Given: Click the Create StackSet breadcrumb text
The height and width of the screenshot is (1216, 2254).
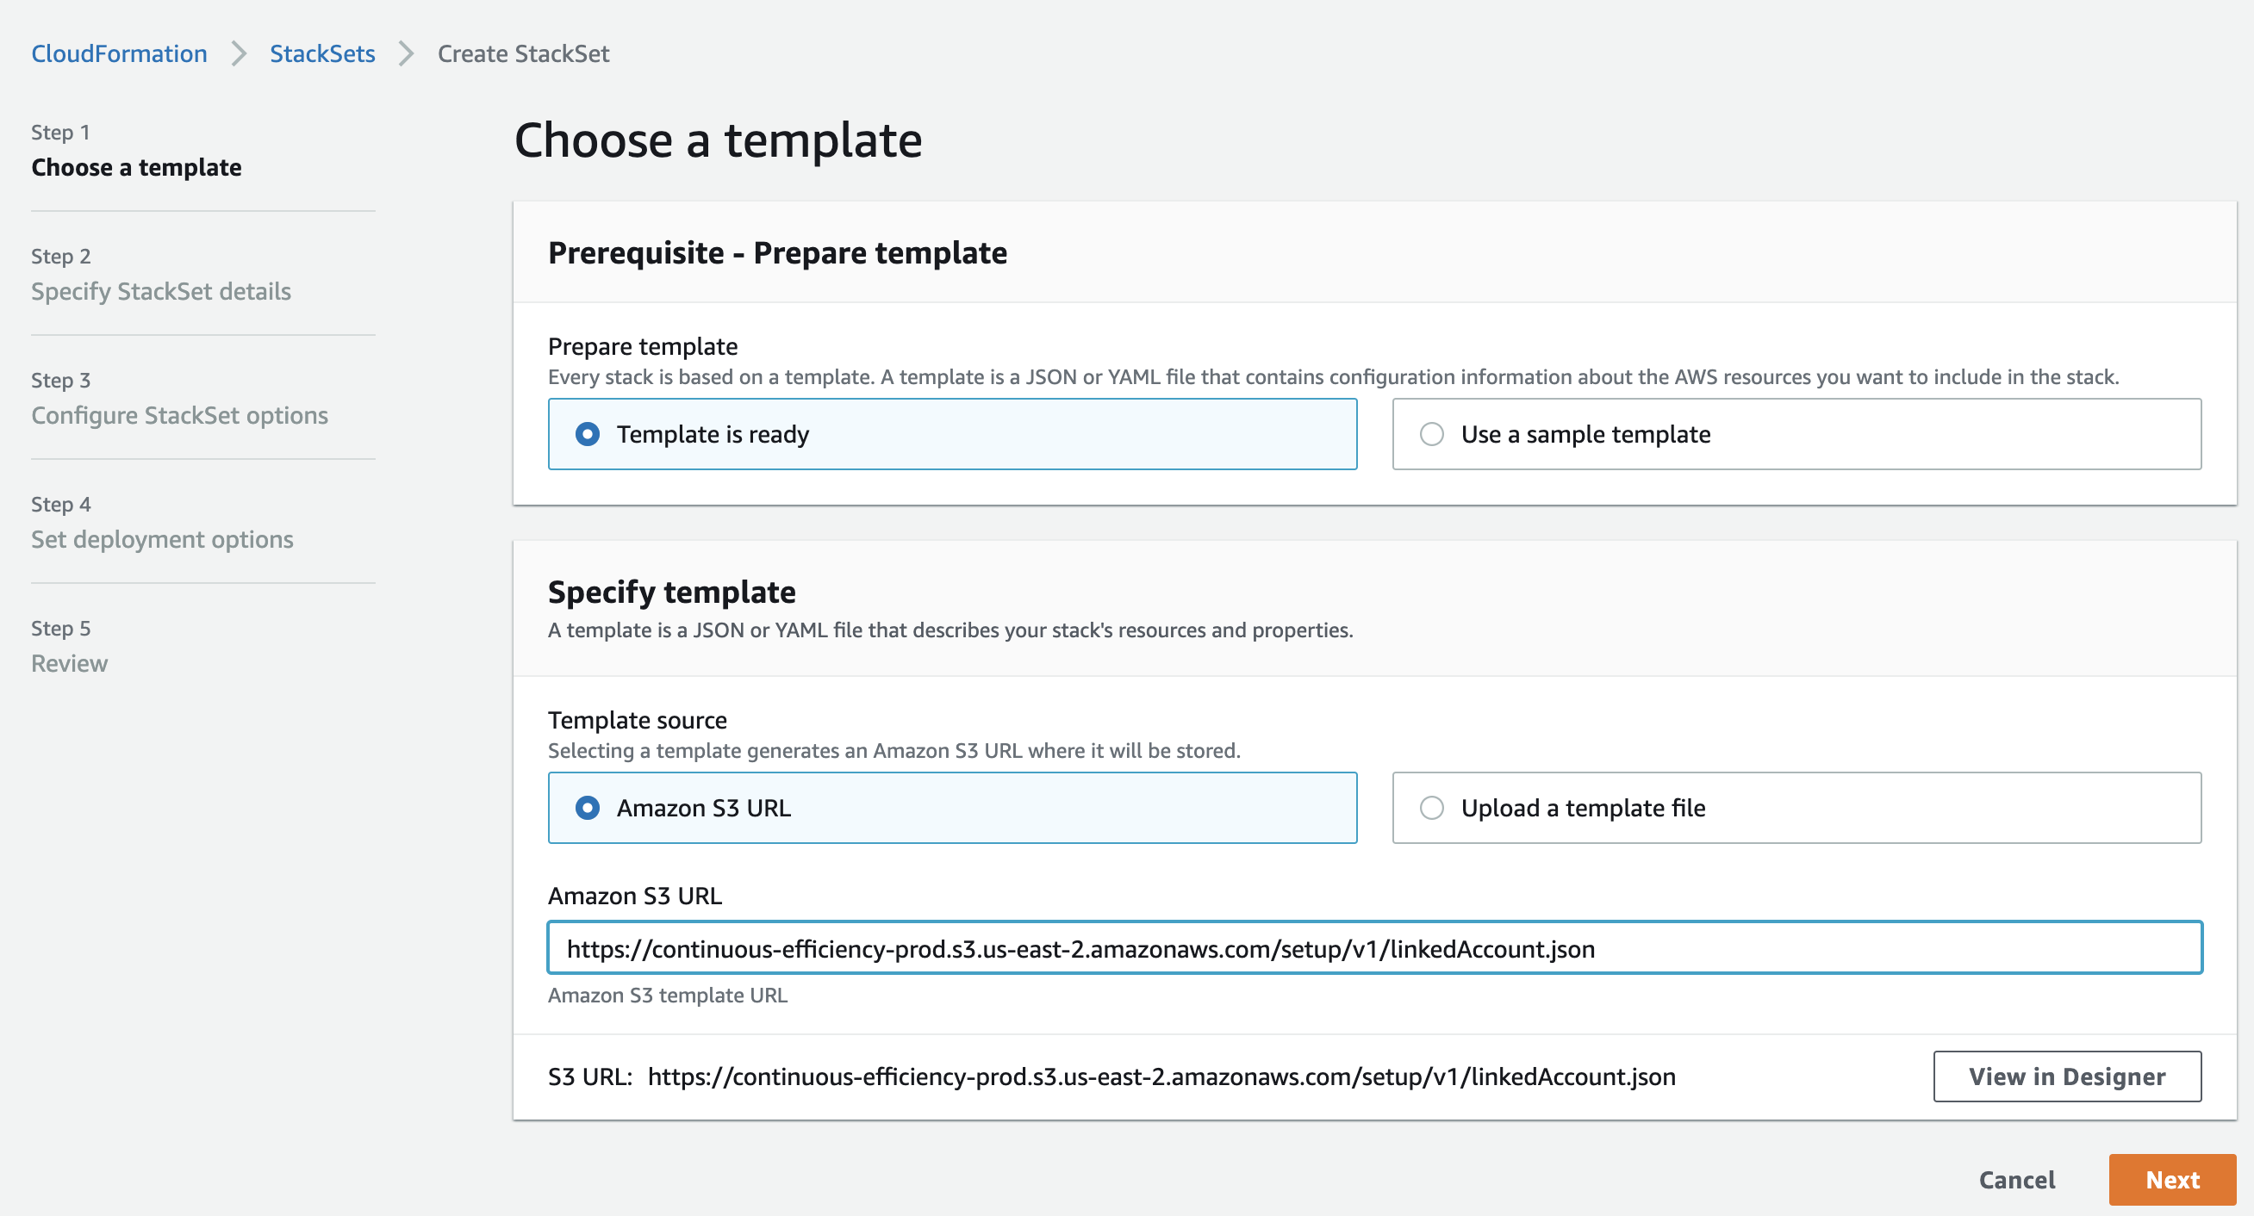Looking at the screenshot, I should click(x=523, y=53).
